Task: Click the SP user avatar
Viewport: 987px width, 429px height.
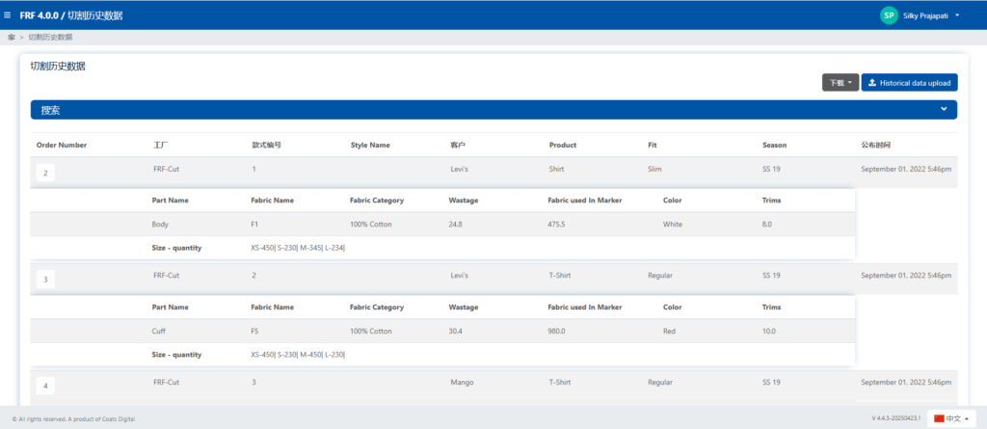Action: pos(889,15)
